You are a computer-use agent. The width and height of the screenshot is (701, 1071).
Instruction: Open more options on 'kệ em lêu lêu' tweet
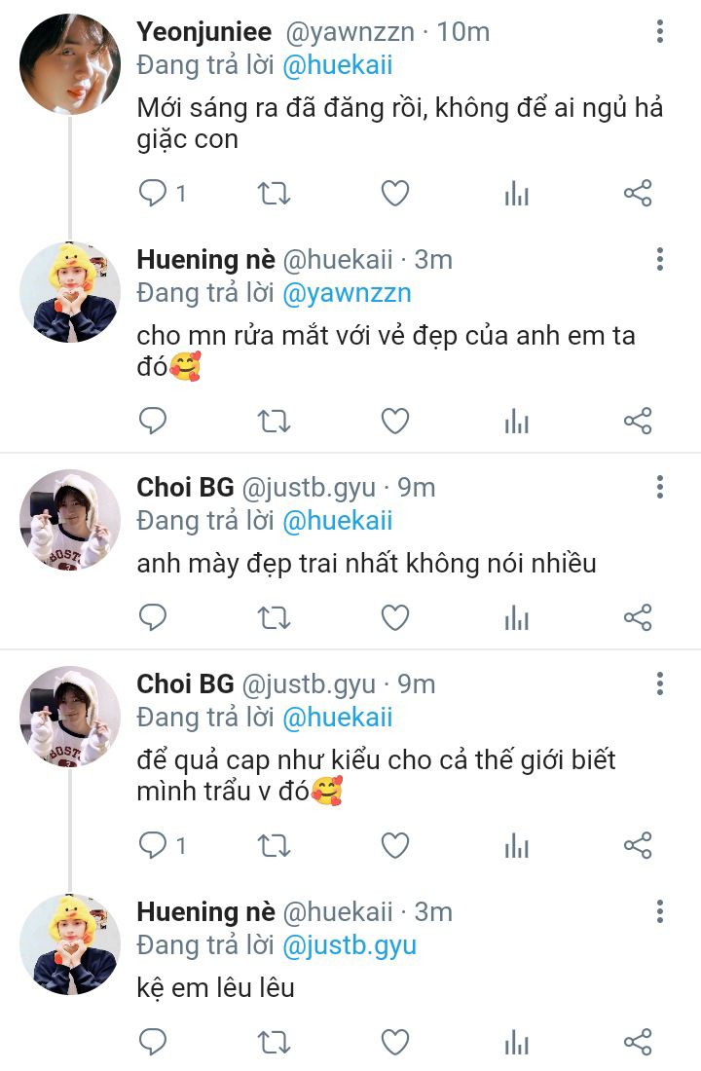659,912
